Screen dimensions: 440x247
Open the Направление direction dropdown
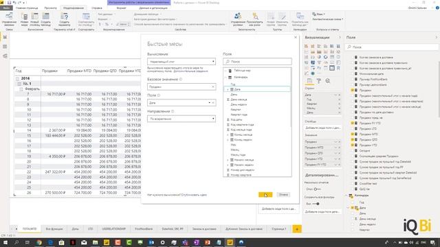pos(181,119)
